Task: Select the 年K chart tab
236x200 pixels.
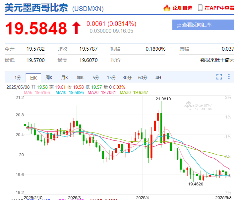Action: click(x=80, y=77)
